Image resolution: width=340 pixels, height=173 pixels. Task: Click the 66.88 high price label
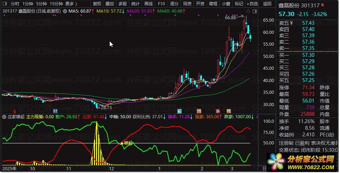(230, 18)
